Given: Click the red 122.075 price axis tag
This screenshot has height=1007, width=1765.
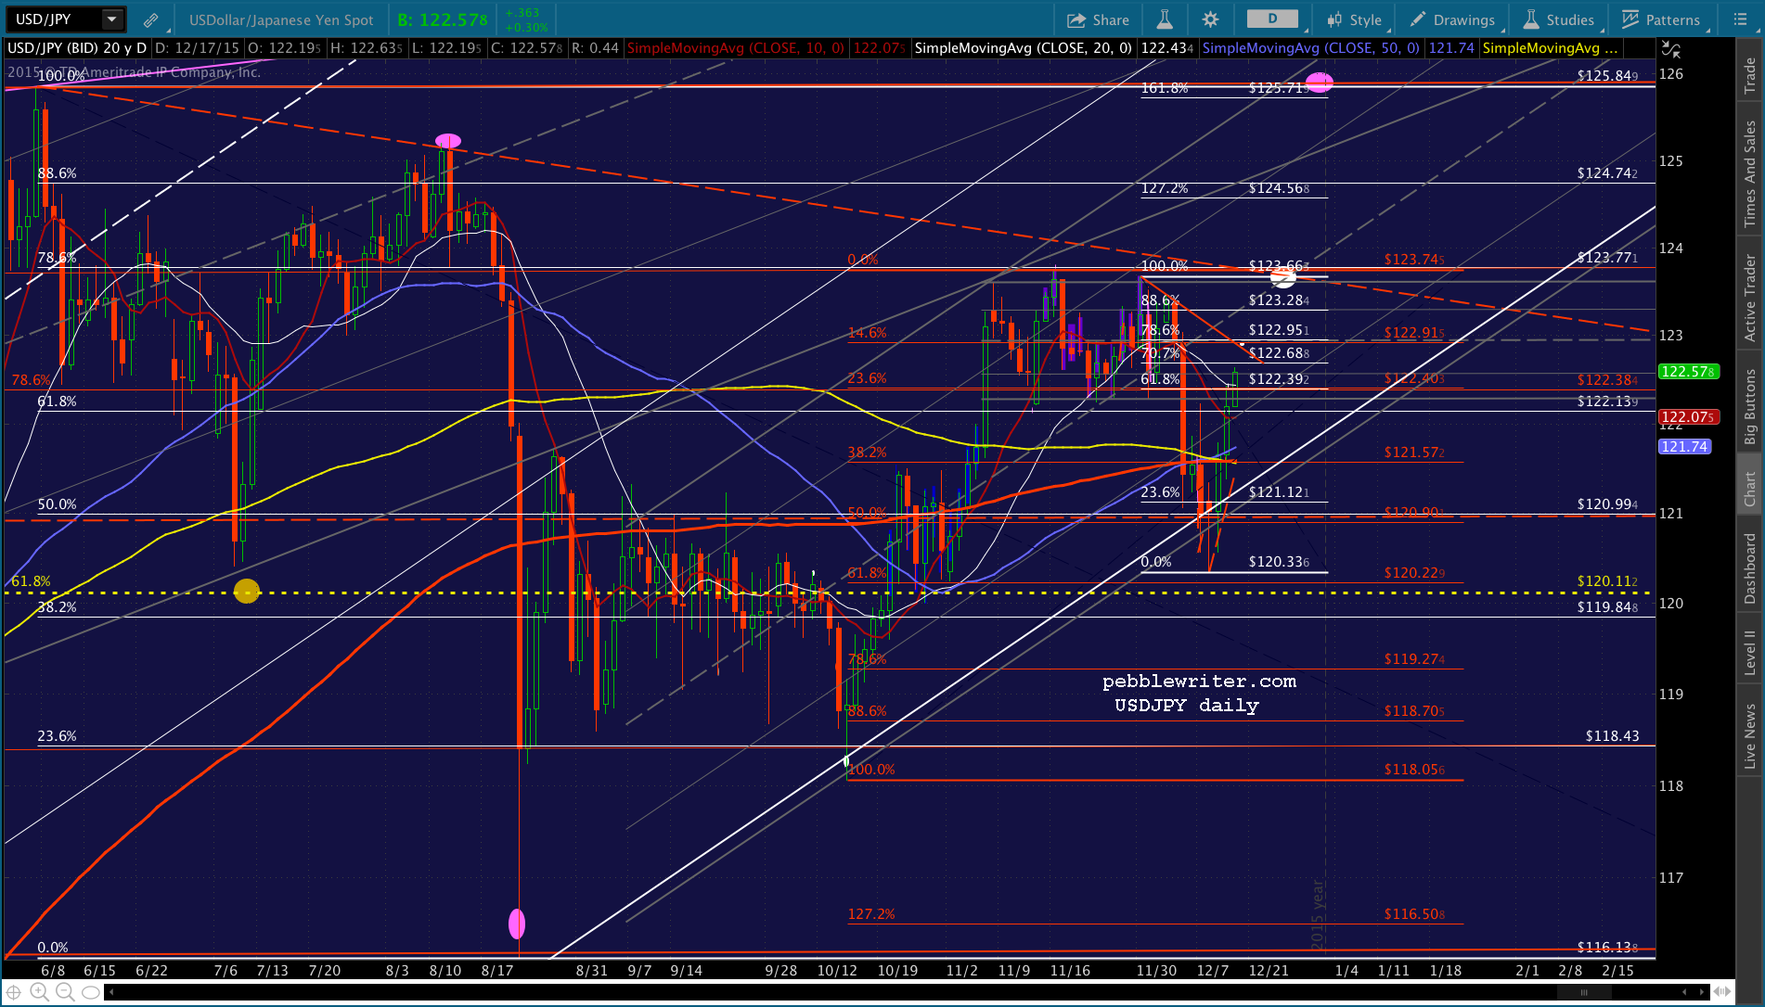Looking at the screenshot, I should [1688, 417].
